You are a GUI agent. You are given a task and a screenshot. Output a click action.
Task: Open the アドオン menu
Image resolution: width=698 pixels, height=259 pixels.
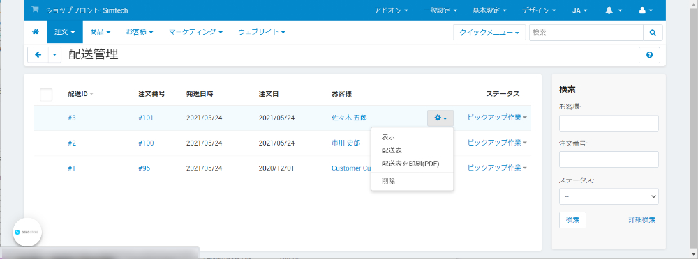(x=392, y=10)
